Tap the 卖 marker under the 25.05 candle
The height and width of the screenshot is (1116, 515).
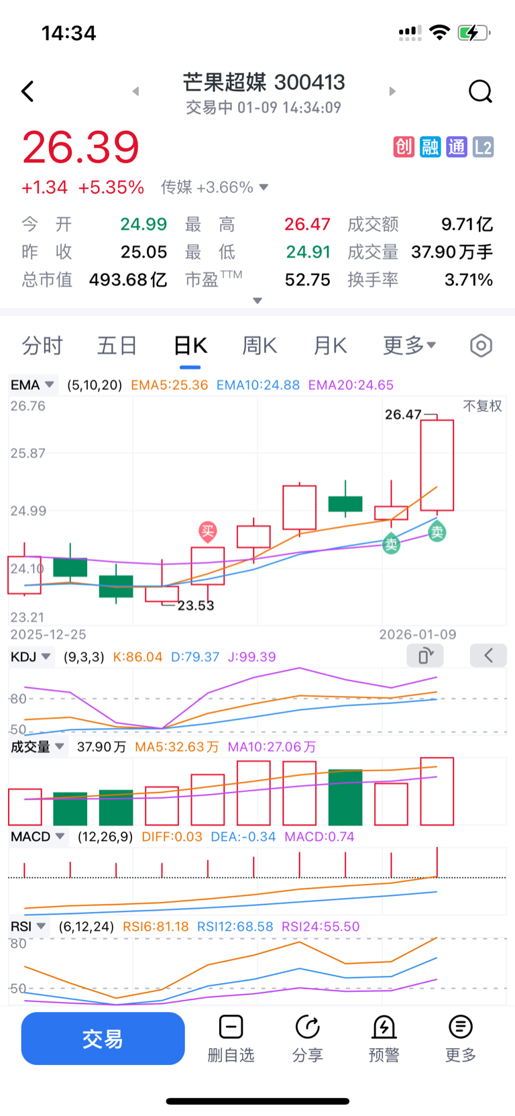391,544
